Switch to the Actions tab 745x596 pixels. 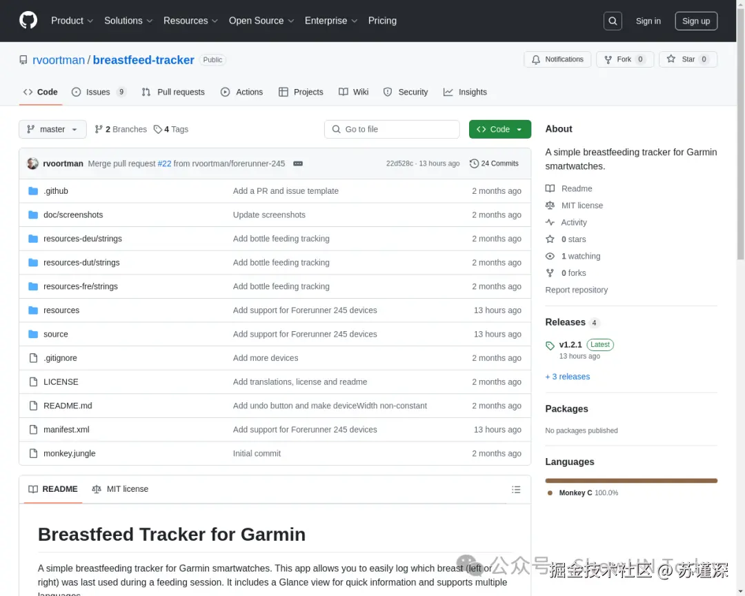coord(242,92)
